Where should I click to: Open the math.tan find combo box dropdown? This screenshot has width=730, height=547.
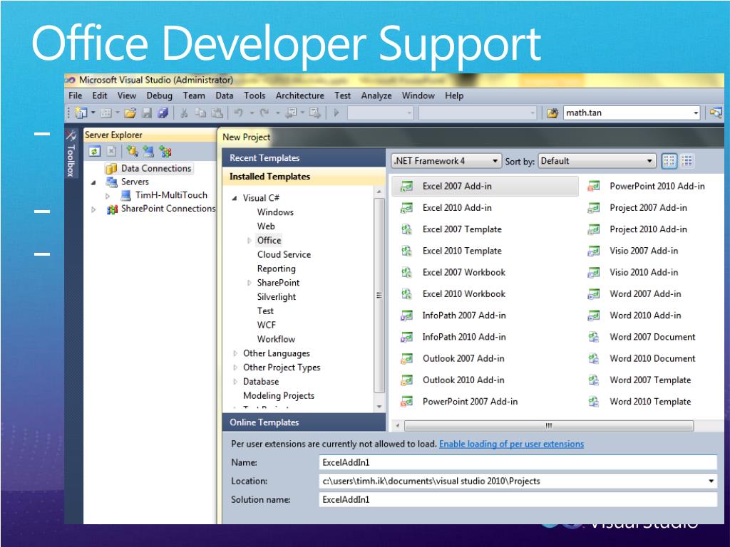(696, 113)
